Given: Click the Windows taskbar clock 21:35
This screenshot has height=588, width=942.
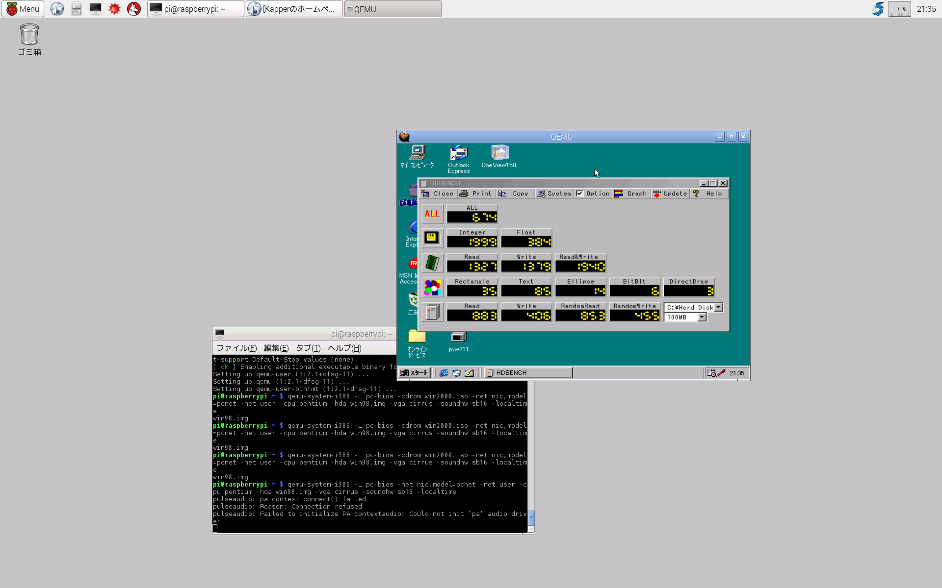Looking at the screenshot, I should [736, 373].
